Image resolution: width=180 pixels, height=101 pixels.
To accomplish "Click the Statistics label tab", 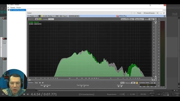I will pos(31,82).
